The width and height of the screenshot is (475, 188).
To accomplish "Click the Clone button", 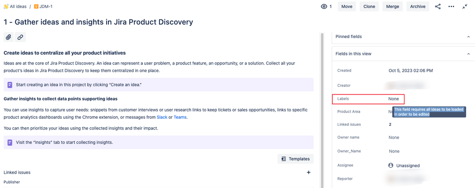I will tap(369, 6).
